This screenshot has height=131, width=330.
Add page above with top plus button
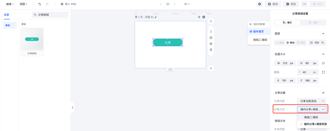tap(211, 21)
